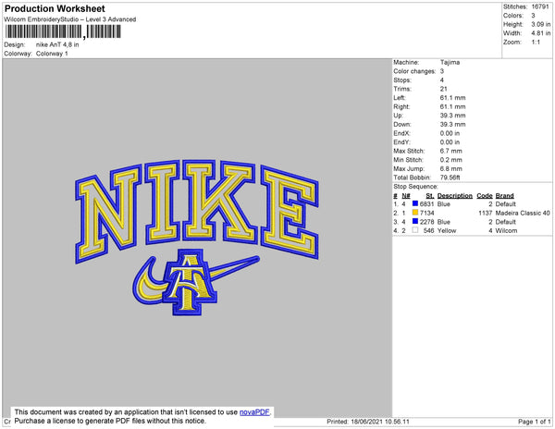Select the min stitch value '0.2 mm'
The image size is (555, 429).
click(x=451, y=160)
